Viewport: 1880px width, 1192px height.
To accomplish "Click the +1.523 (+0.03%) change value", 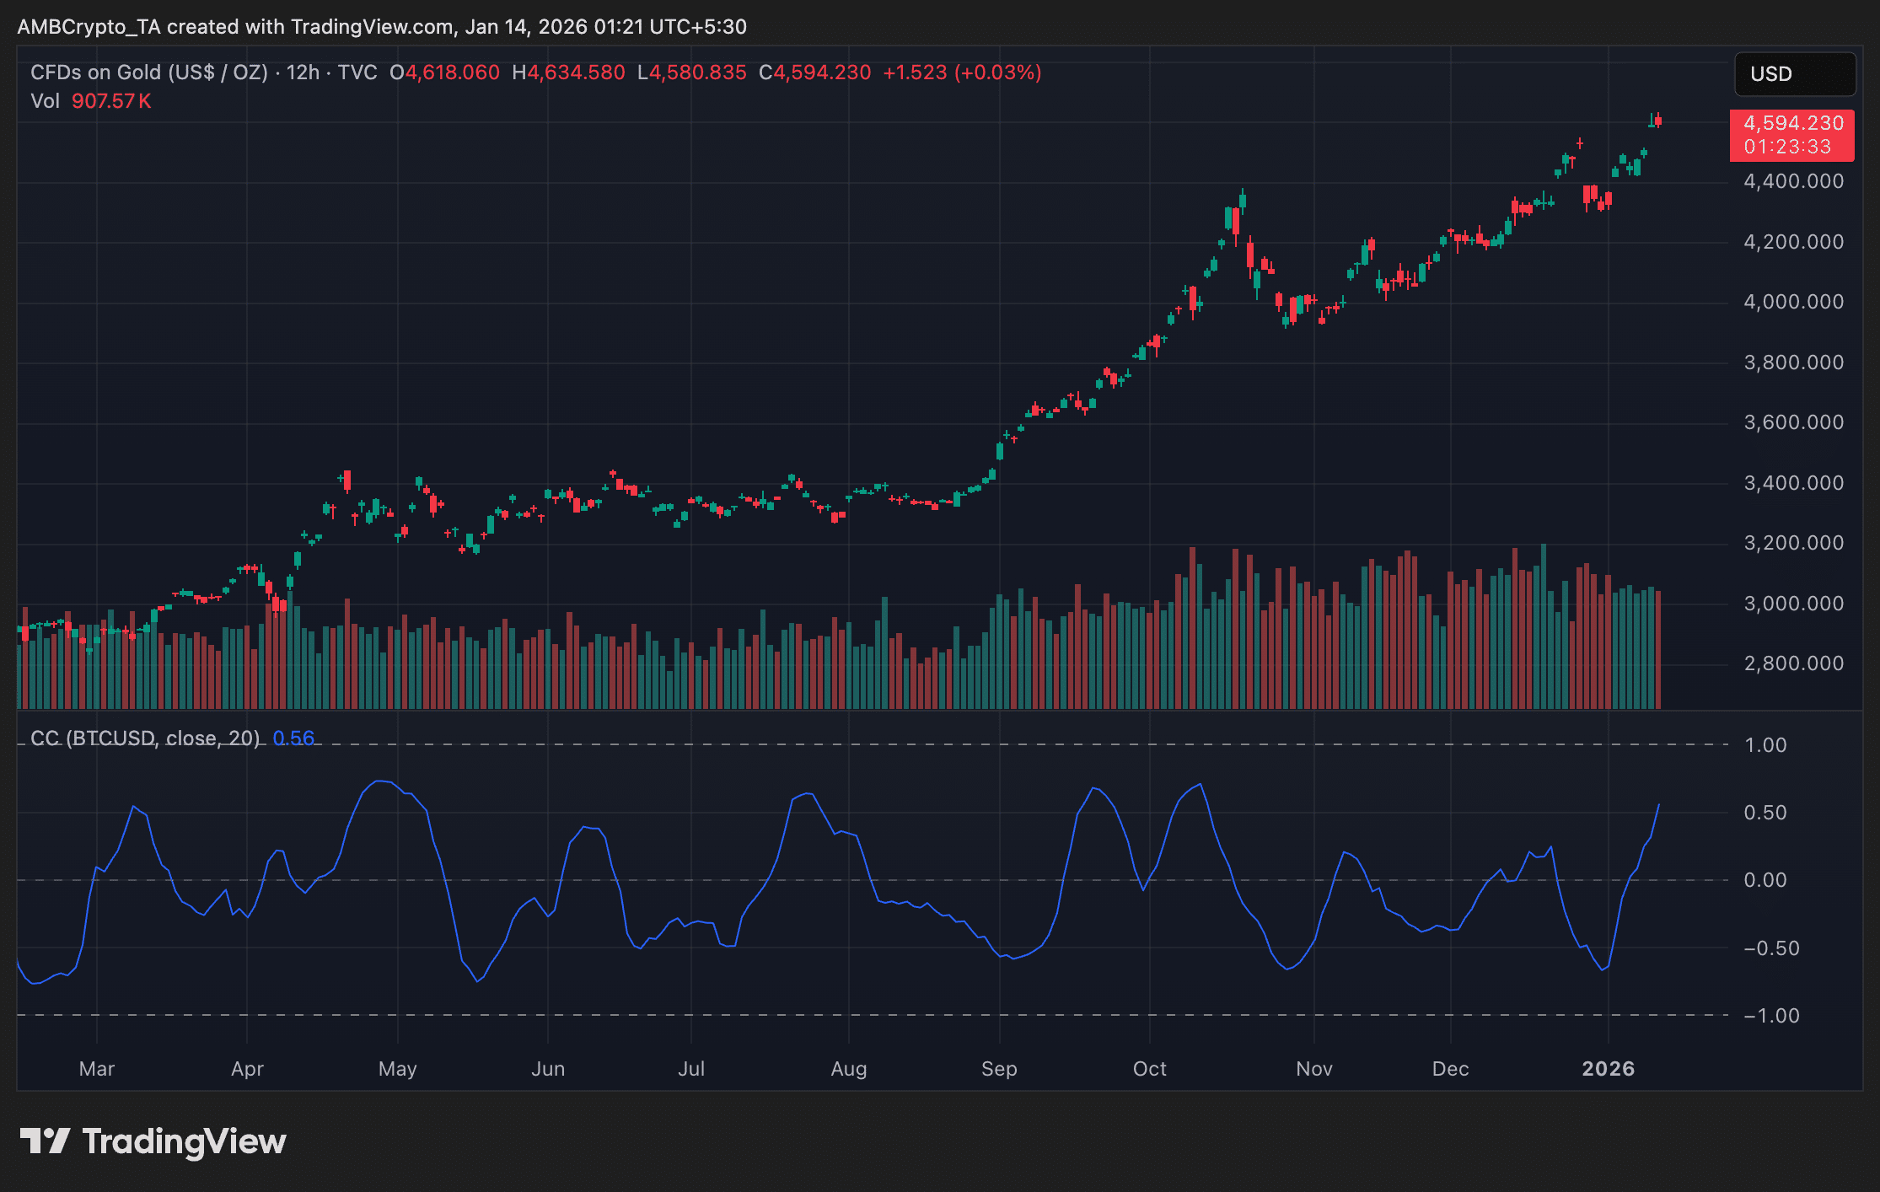I will 962,72.
